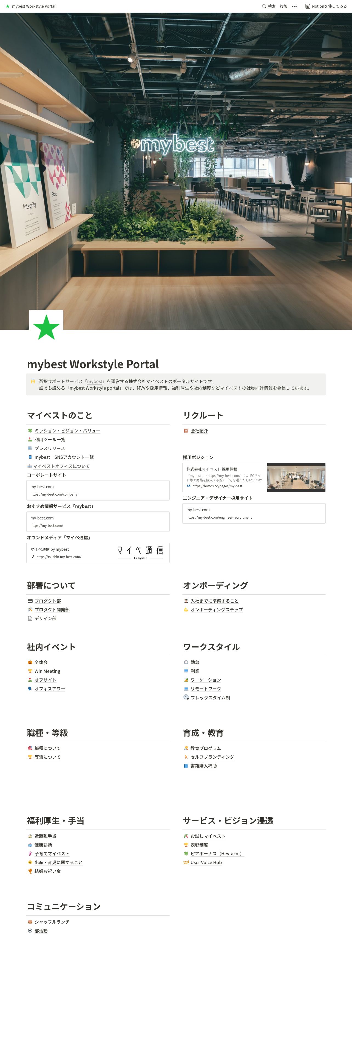Image resolution: width=352 pixels, height=1057 pixels.
Task: Open the オフサイト page link
Action: [x=45, y=680]
